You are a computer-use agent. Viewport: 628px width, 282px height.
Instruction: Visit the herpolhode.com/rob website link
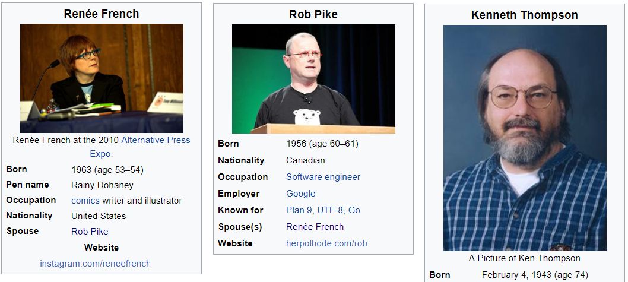coord(326,243)
